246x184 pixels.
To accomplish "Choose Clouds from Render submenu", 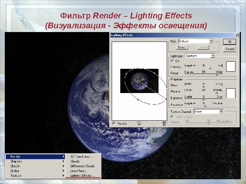I will click(83, 161).
